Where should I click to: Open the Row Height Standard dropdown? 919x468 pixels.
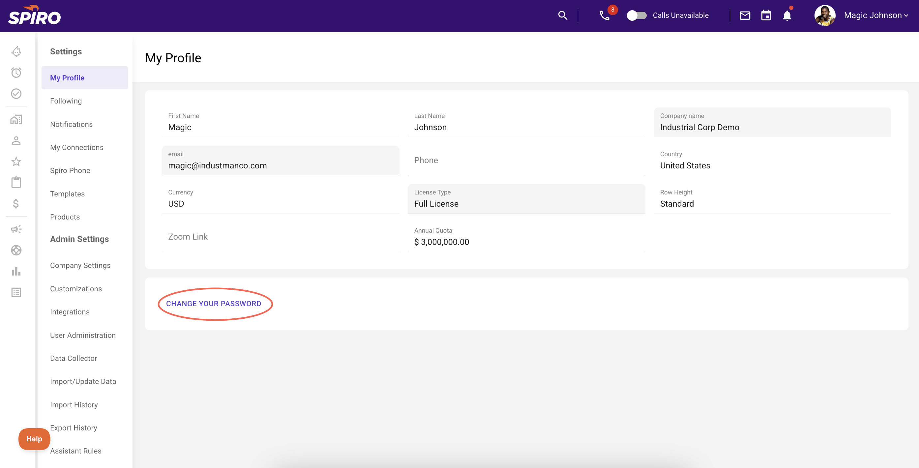[x=772, y=203]
